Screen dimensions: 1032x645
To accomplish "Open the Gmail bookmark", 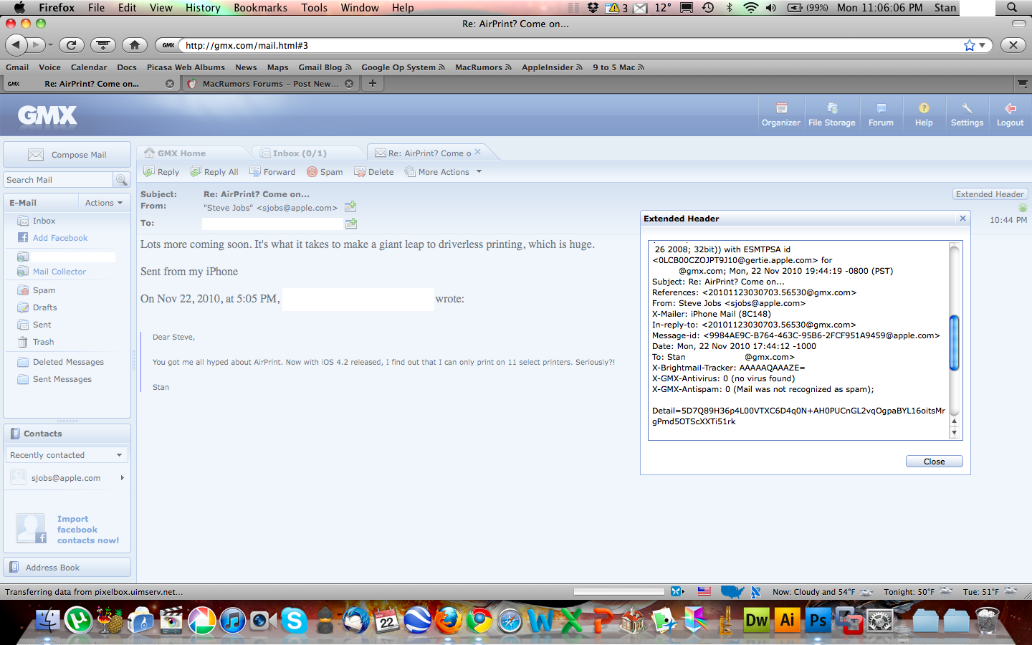I will [17, 67].
